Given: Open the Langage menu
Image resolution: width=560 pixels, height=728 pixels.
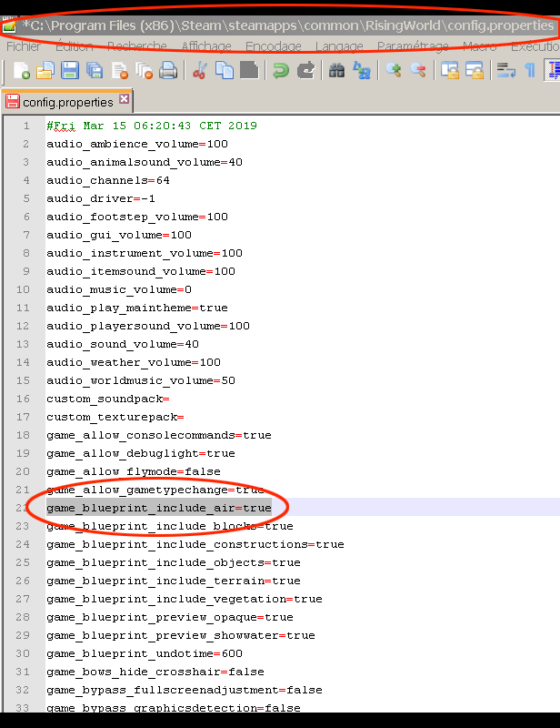Looking at the screenshot, I should tap(338, 46).
